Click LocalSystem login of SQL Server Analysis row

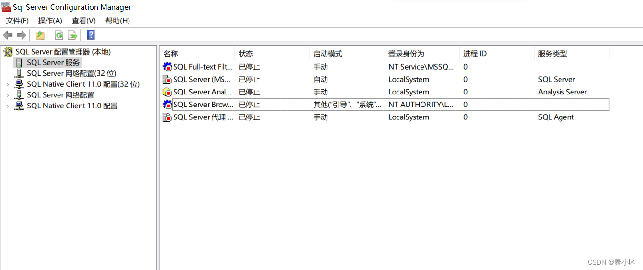pyautogui.click(x=409, y=92)
